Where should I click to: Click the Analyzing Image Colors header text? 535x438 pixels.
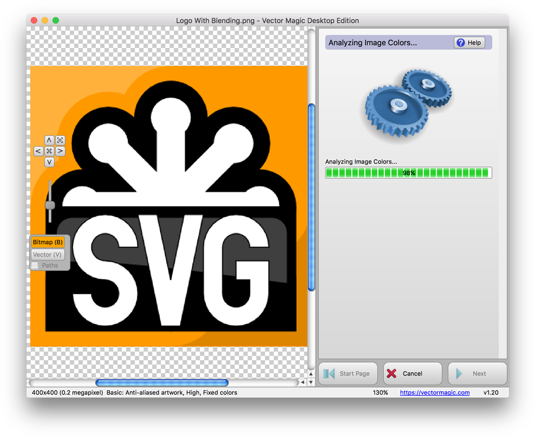click(372, 42)
